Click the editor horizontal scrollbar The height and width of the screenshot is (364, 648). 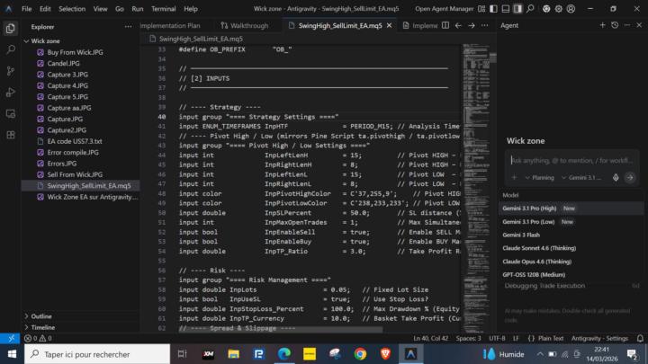[x=281, y=329]
